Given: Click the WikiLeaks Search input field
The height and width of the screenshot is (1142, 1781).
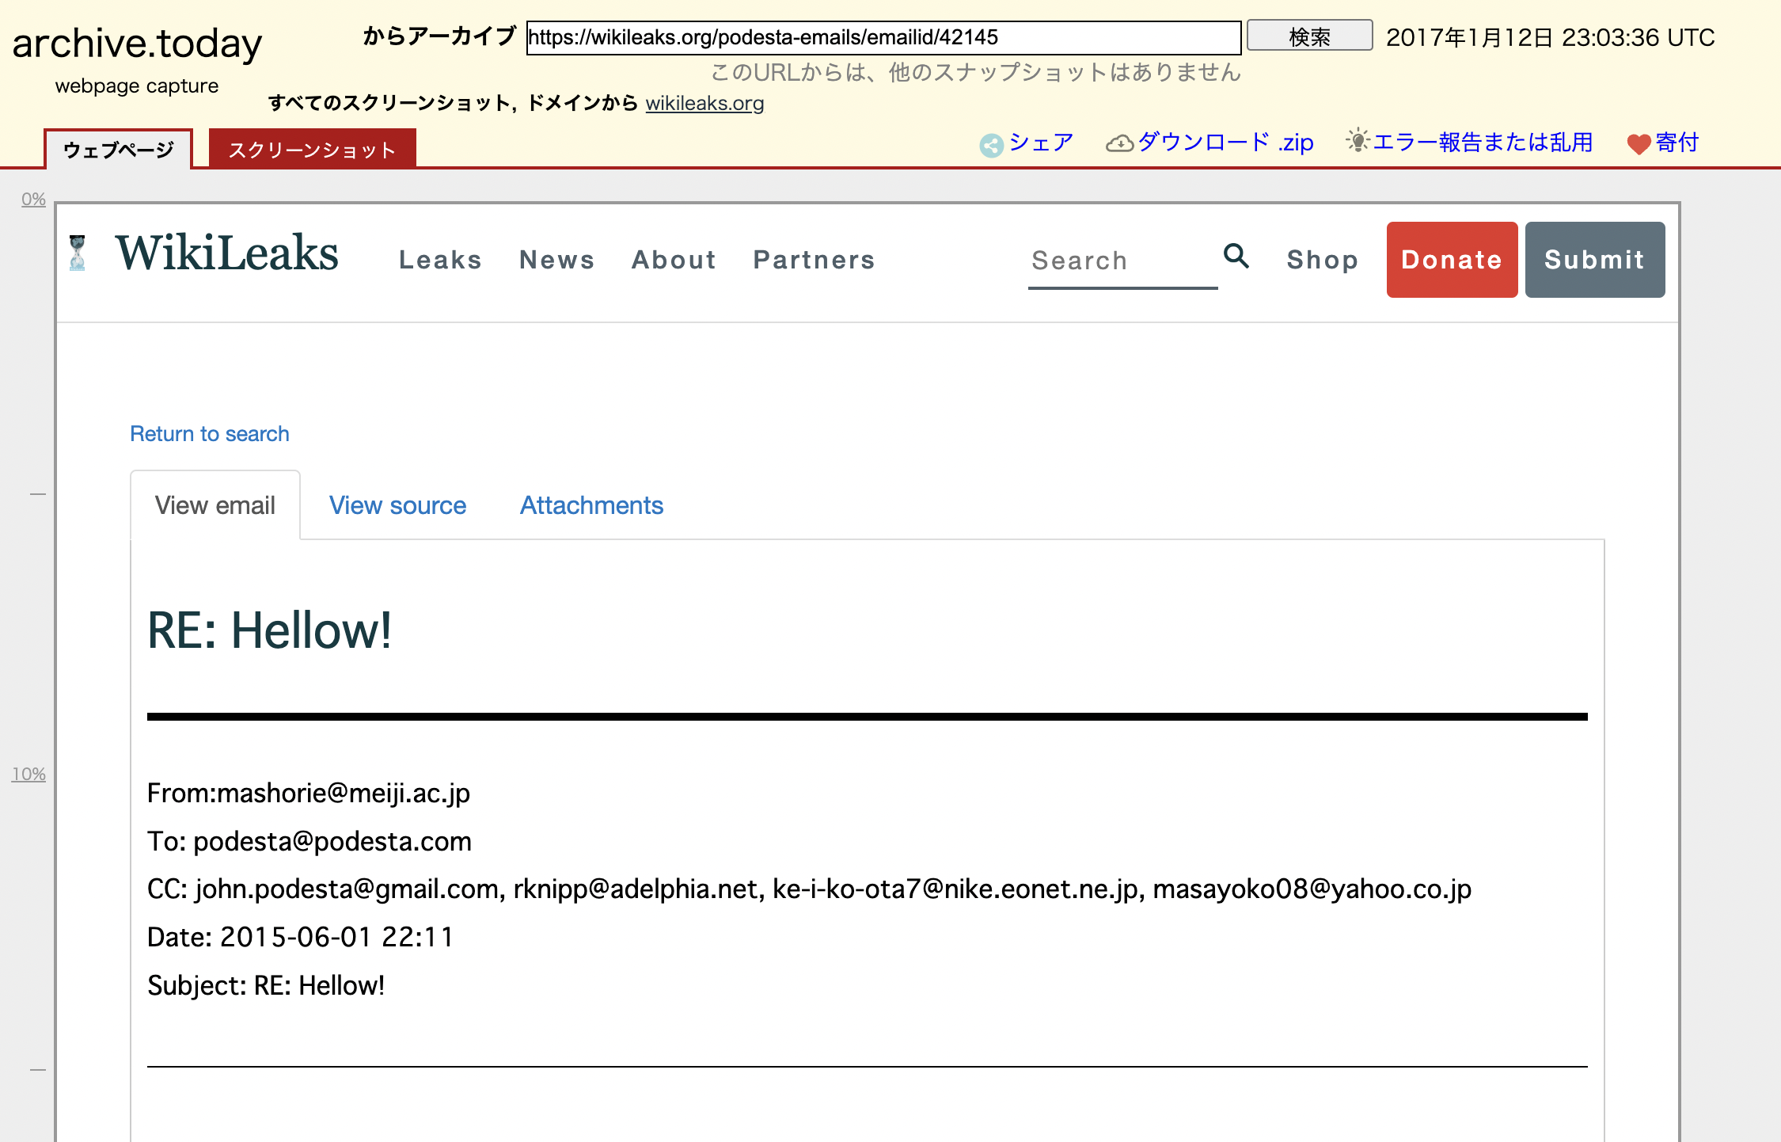Looking at the screenshot, I should pos(1122,261).
